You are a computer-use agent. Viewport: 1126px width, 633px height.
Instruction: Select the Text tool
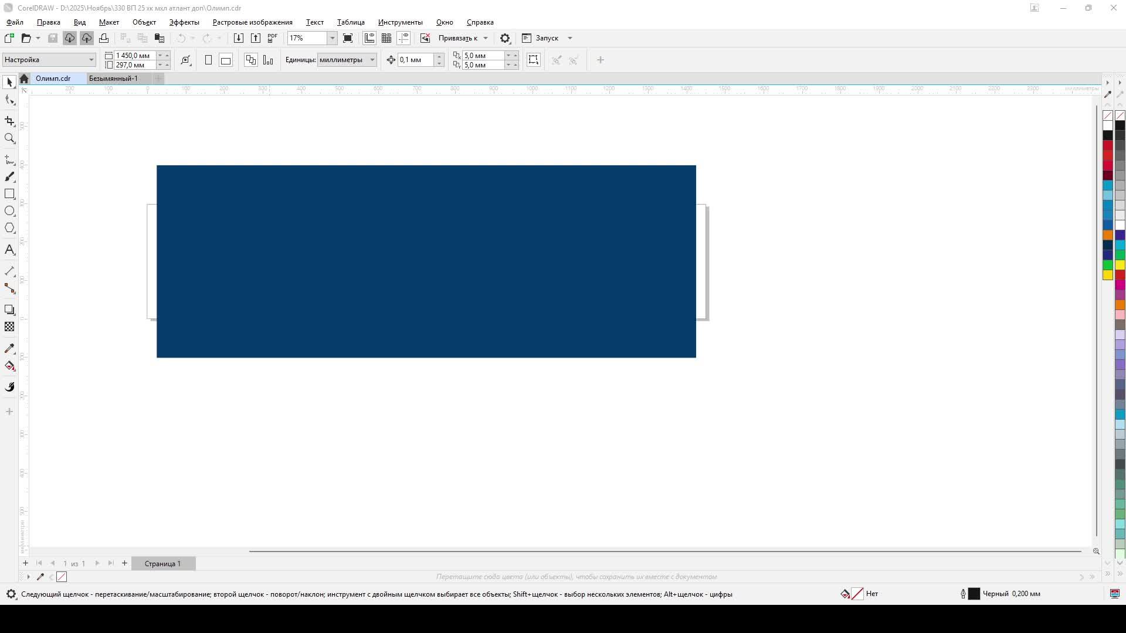click(x=9, y=250)
